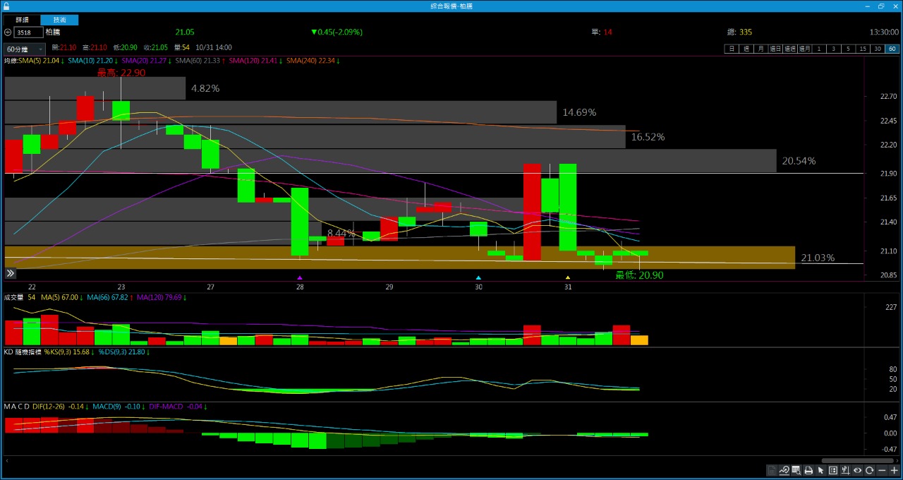Click the candlestick crosshair icon
The image size is (903, 480).
pyautogui.click(x=845, y=470)
